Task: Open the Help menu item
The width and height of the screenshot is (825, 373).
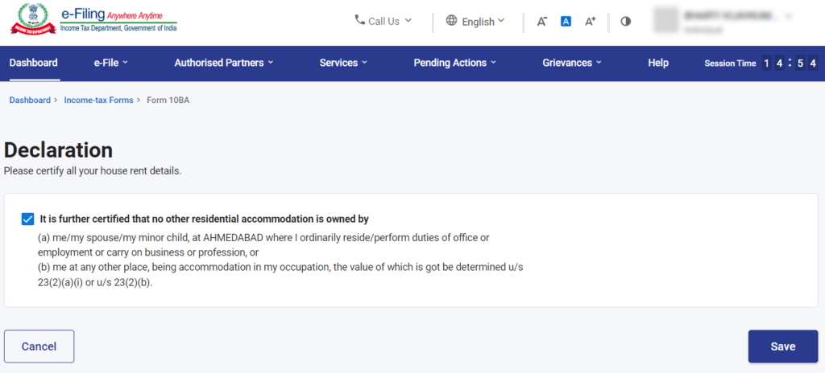Action: coord(658,63)
